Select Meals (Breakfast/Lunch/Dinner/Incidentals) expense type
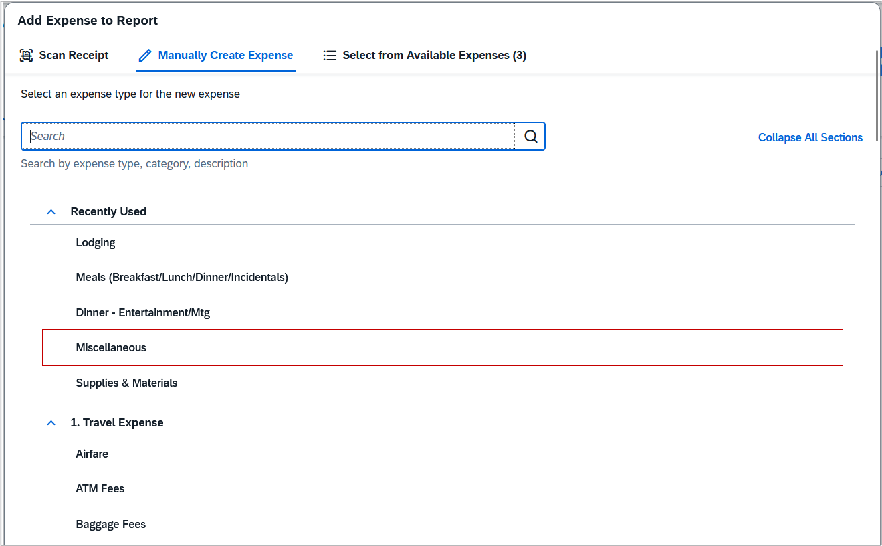 click(x=182, y=277)
